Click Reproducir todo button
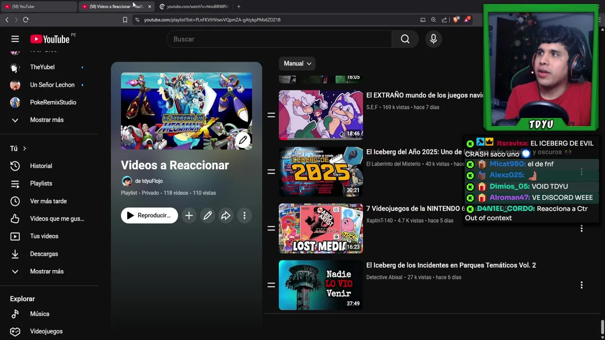The image size is (605, 340). pos(149,215)
